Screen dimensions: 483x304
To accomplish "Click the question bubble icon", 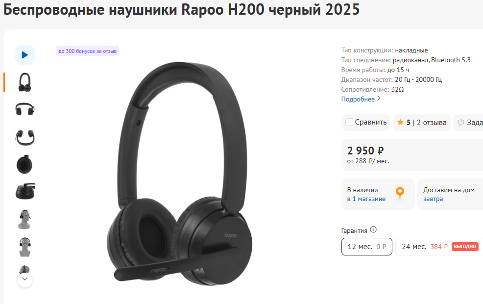I will point(461,123).
